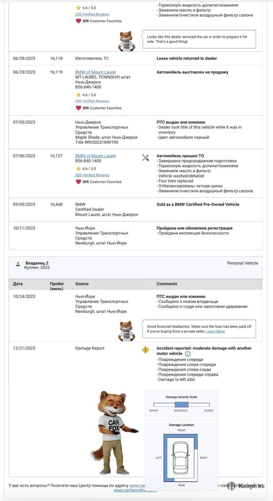Click the star rating icon in the 07/06/2023 entry
The height and width of the screenshot is (501, 273).
coord(78,169)
